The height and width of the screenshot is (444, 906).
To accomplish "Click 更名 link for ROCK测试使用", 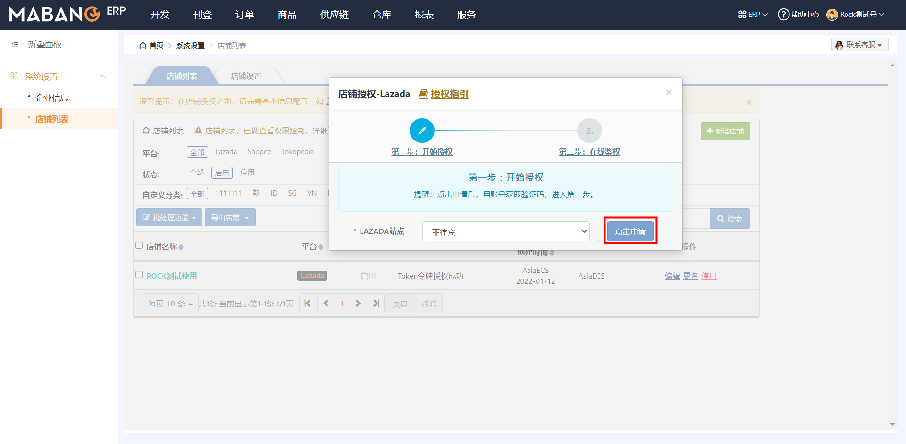I will coord(691,276).
